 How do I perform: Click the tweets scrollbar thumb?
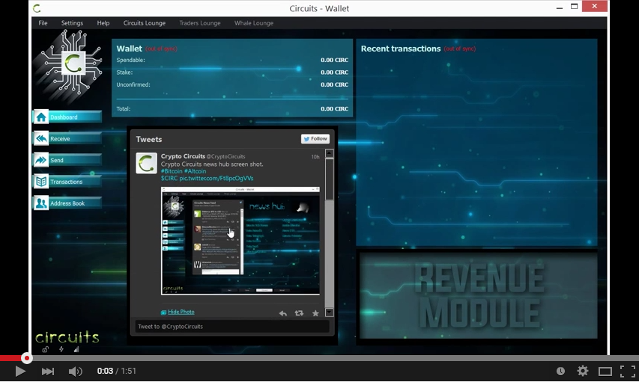tap(330, 179)
